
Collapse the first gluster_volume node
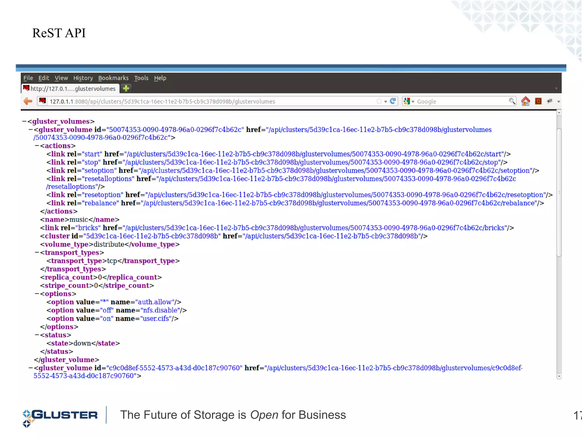coord(31,130)
